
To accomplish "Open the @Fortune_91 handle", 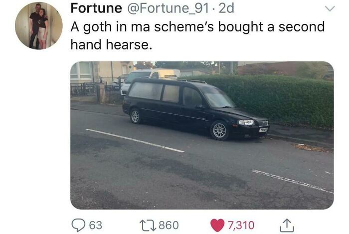I will [x=168, y=8].
